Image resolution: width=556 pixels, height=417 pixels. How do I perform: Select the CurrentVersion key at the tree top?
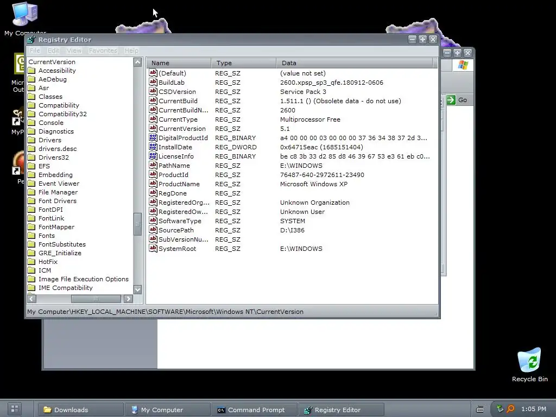(52, 62)
